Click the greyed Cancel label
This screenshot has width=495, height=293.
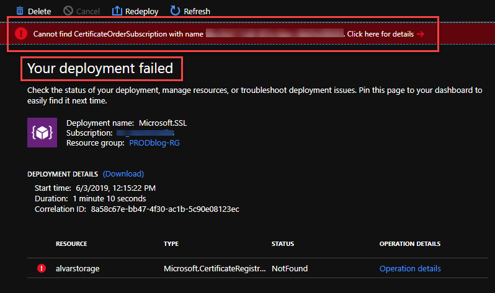(x=88, y=12)
